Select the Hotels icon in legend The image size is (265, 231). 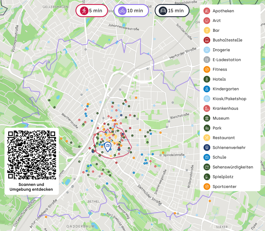click(x=206, y=79)
